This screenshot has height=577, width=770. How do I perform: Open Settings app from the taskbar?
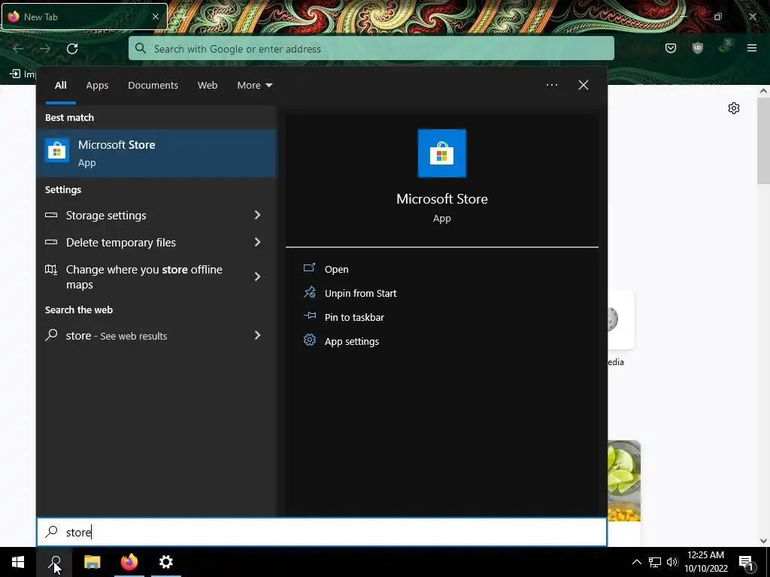tap(166, 562)
